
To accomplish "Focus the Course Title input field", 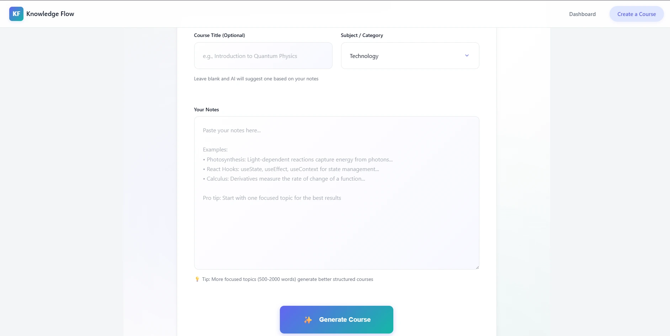I will coord(263,56).
